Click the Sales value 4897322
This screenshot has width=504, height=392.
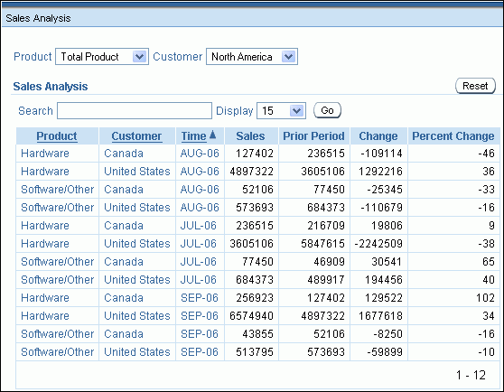pos(251,172)
